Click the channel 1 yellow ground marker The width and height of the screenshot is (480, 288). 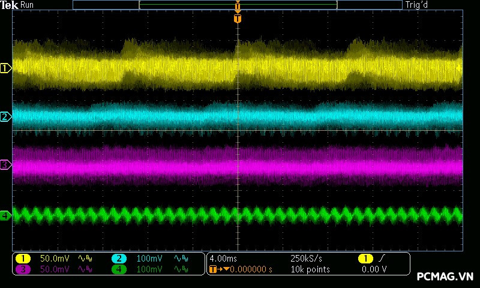coord(5,68)
